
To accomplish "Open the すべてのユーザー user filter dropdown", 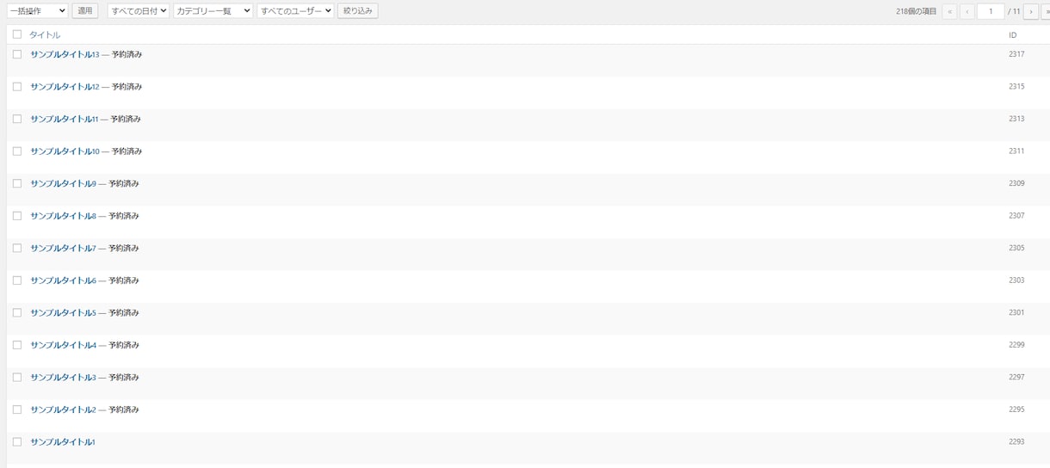I will click(295, 11).
